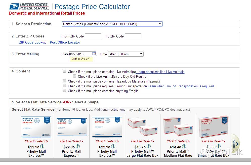Click inside the From ZIP Code field
Viewport: 251px width, 165px height.
pyautogui.click(x=93, y=36)
